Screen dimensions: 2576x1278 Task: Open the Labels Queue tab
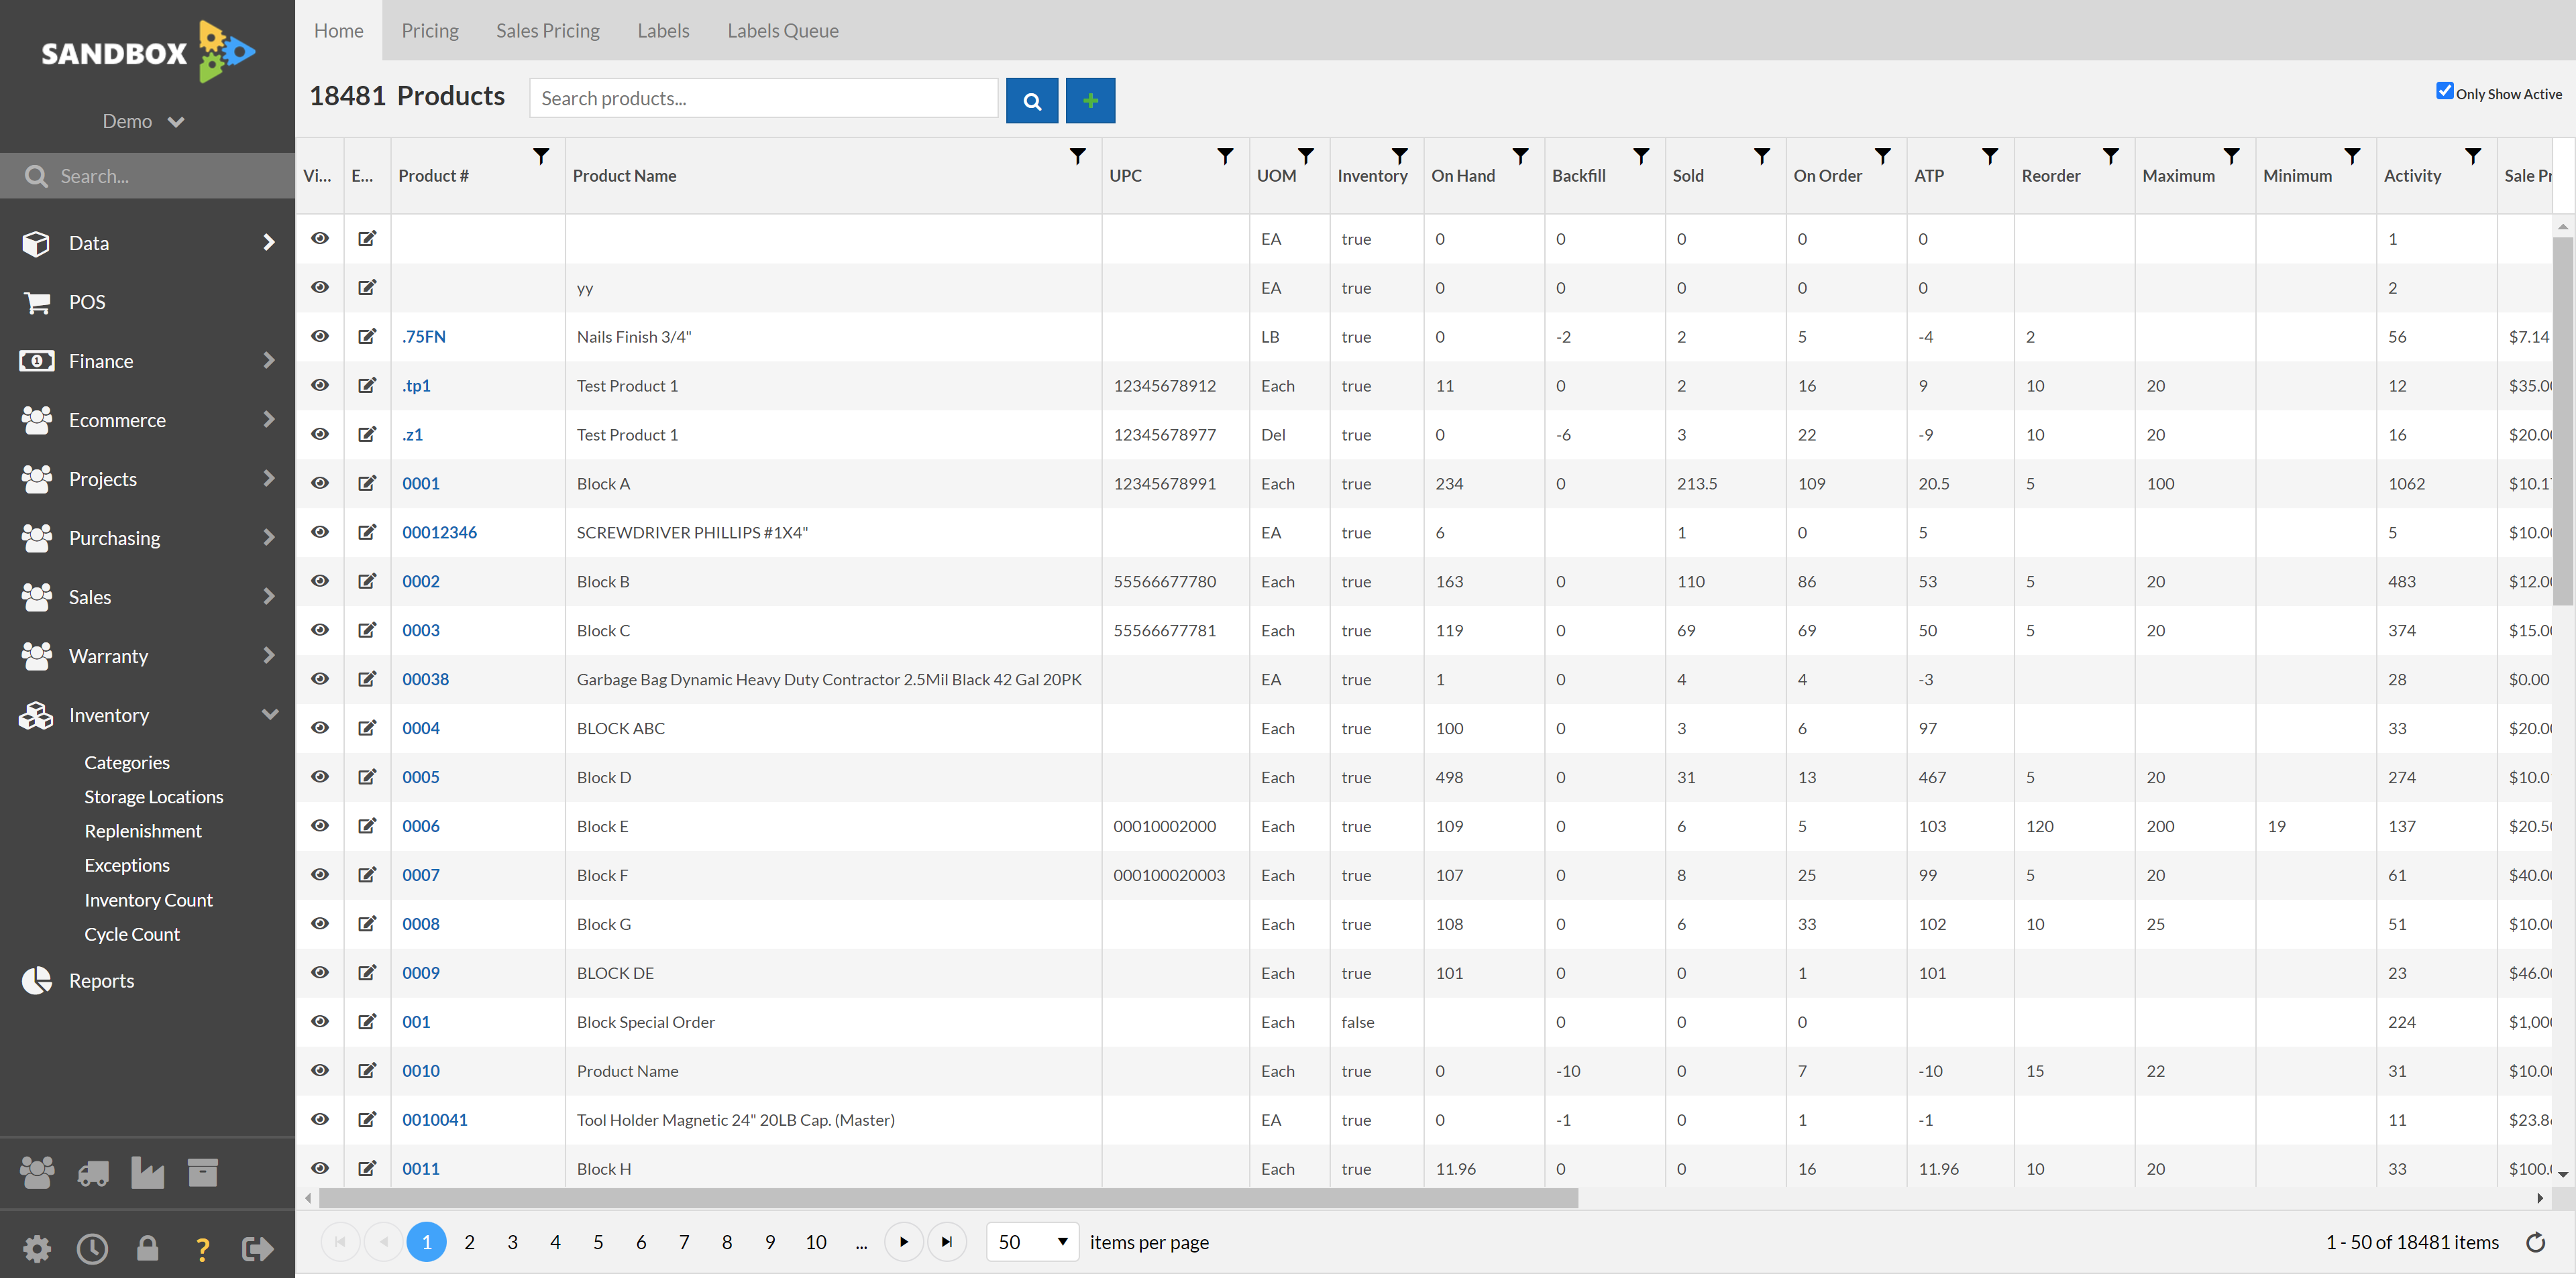click(784, 30)
